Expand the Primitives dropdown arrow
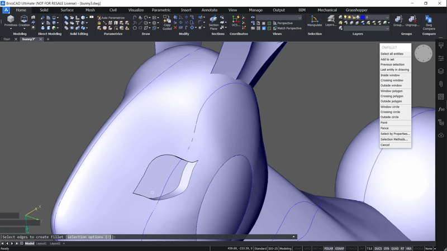The image size is (447, 251). pos(11,29)
